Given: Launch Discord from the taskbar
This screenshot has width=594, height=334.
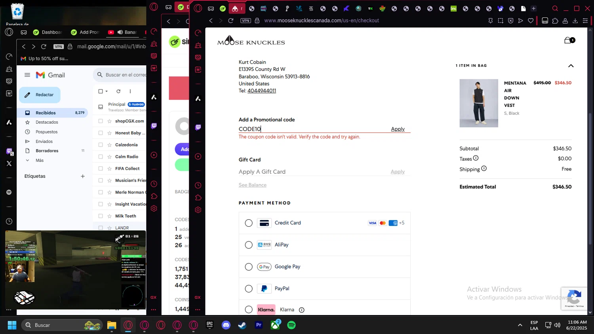Looking at the screenshot, I should click(x=226, y=325).
